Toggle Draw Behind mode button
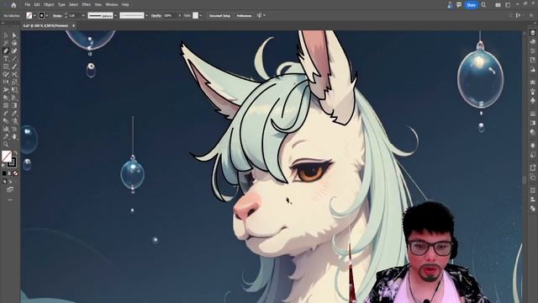Image resolution: width=538 pixels, height=303 pixels. (10, 182)
